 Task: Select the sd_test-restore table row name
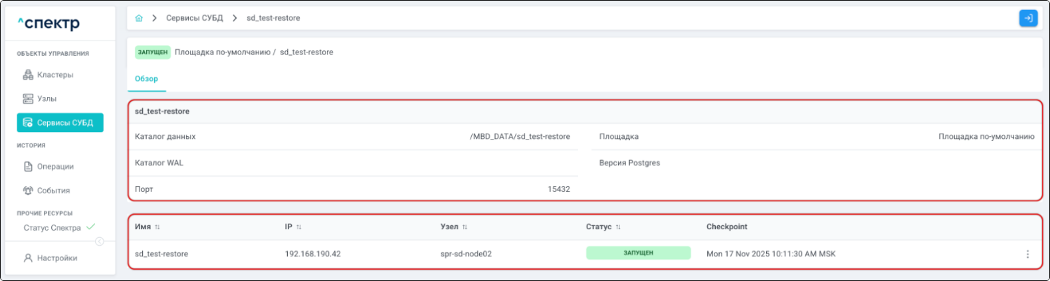pyautogui.click(x=161, y=254)
